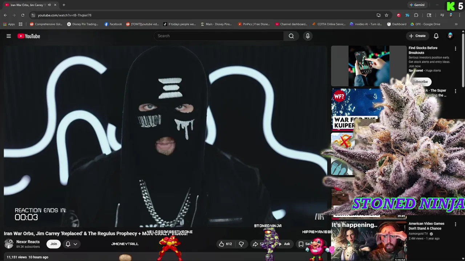This screenshot has height=261, width=465.
Task: Click the page vertical scrollbar
Action: 463,60
